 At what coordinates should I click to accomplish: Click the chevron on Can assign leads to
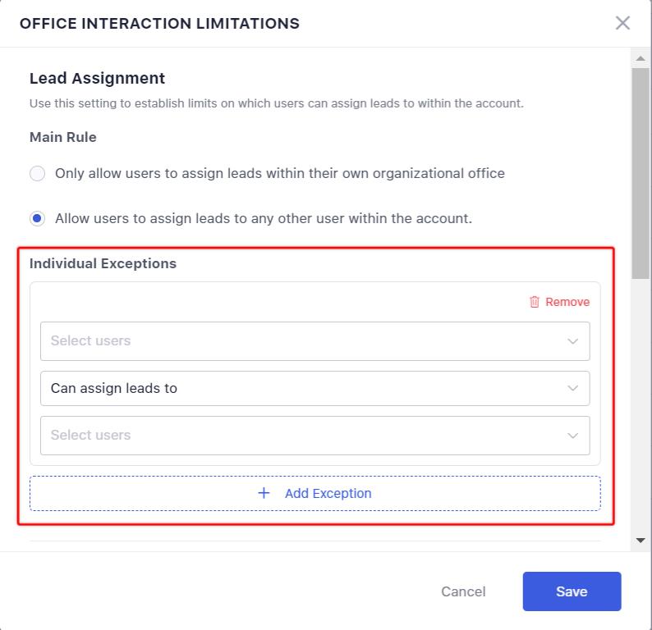573,389
